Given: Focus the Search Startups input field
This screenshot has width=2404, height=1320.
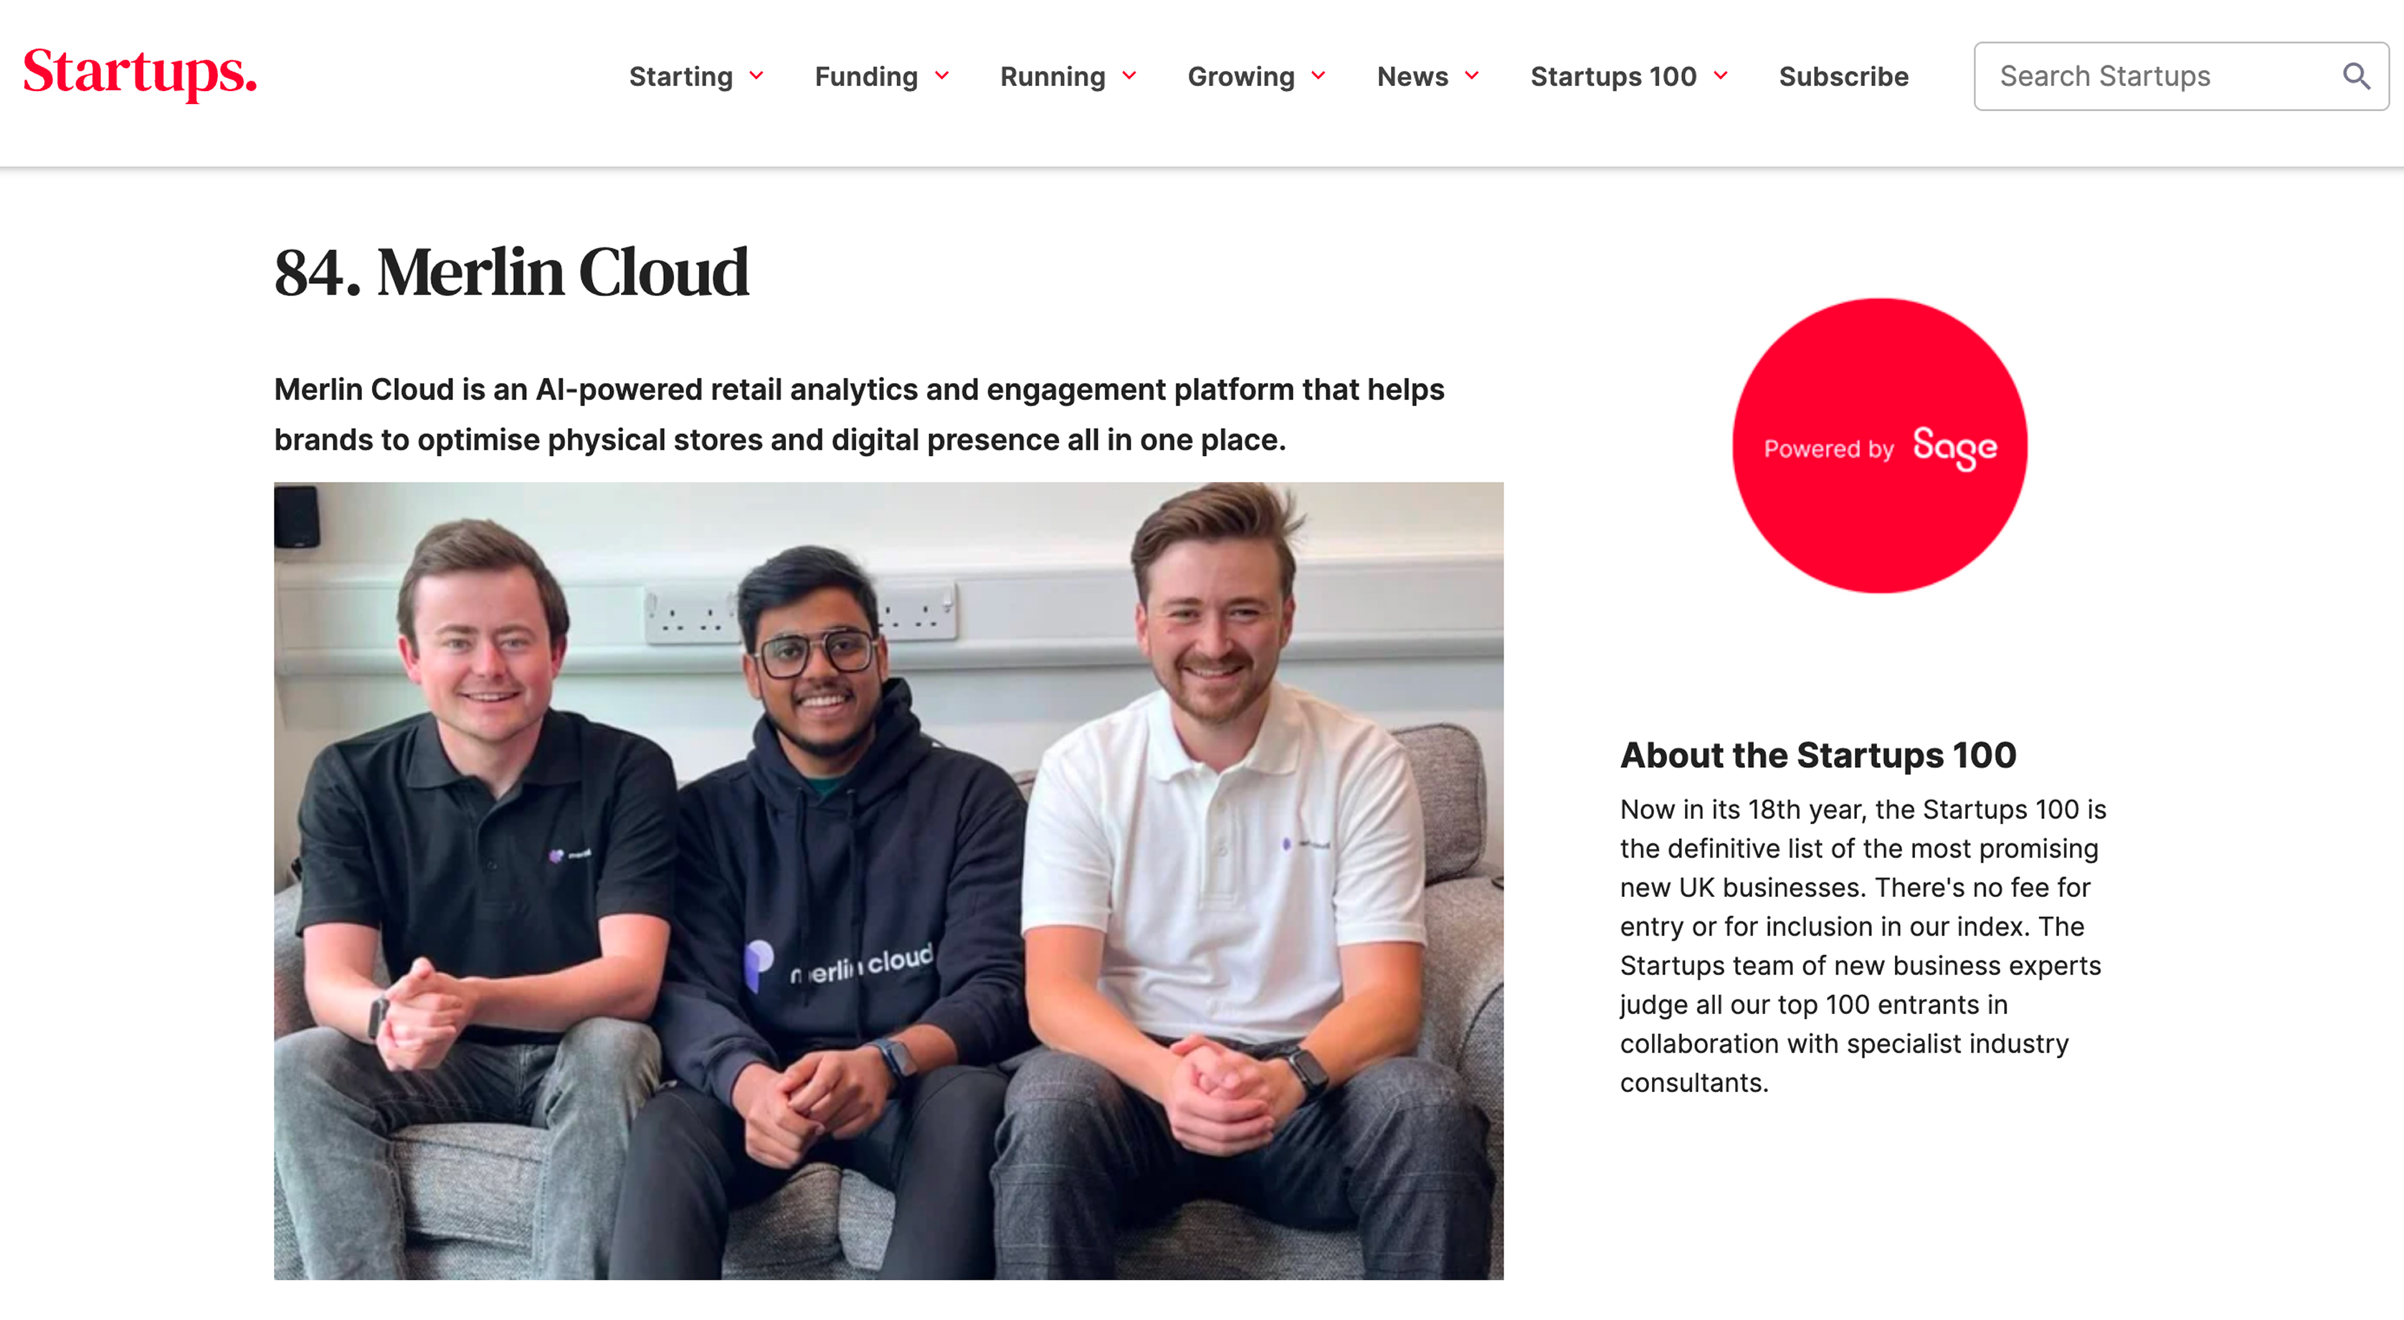Looking at the screenshot, I should point(2147,77).
